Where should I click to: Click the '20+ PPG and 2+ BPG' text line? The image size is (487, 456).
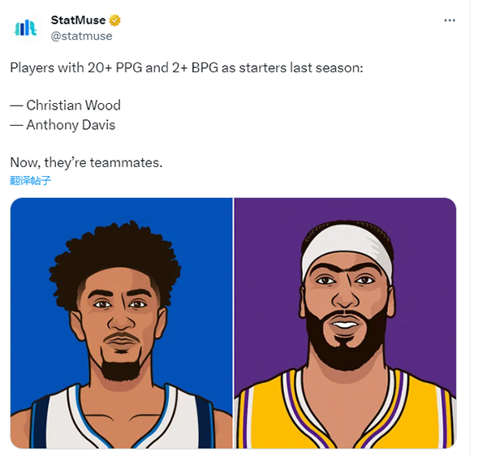[187, 67]
